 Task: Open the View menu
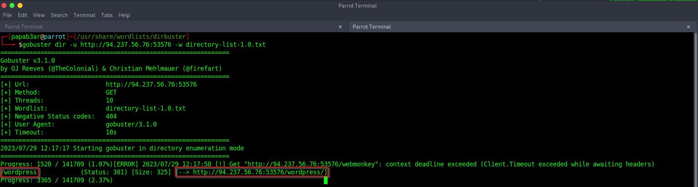click(39, 15)
